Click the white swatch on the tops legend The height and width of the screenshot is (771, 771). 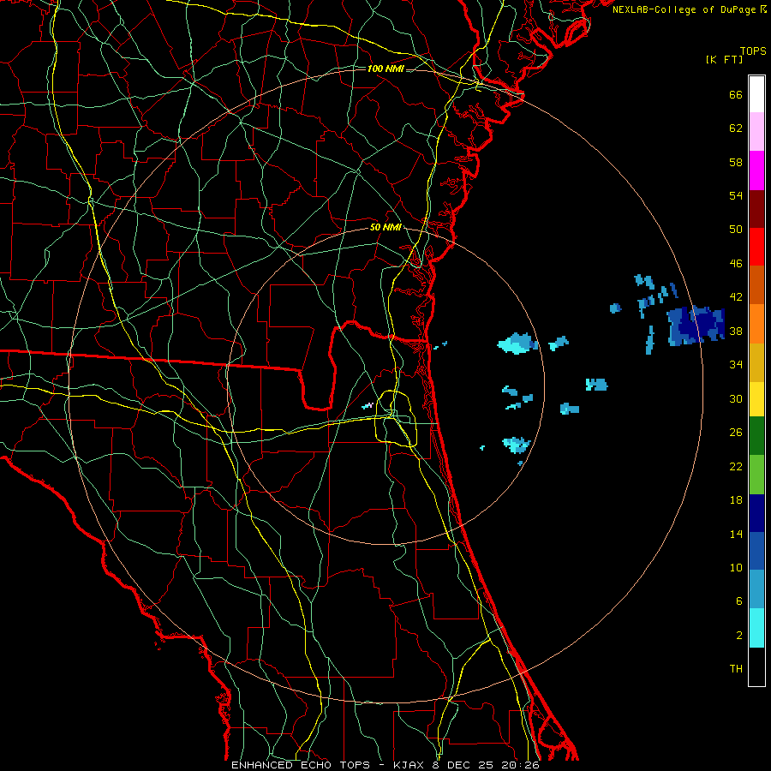pos(756,94)
